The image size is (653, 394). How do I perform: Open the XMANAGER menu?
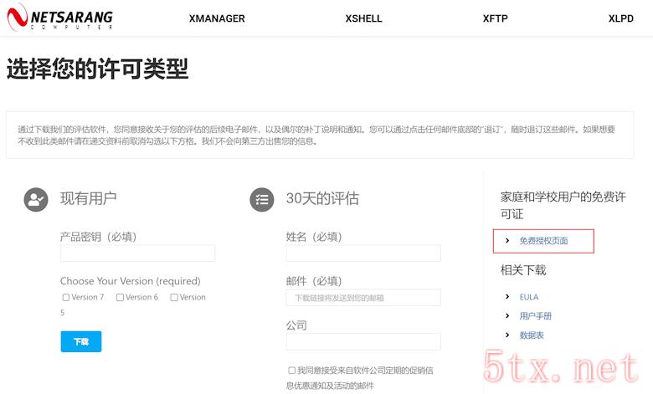[217, 18]
